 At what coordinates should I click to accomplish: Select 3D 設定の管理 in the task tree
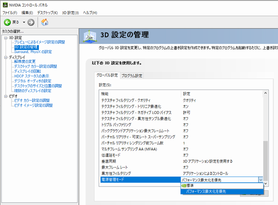(26, 47)
